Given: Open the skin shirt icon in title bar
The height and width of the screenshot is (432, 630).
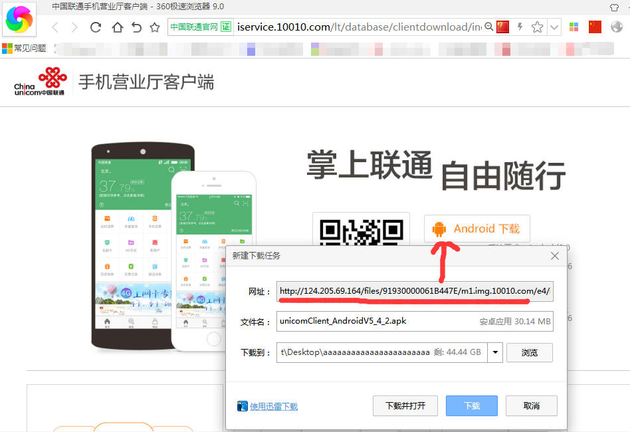Looking at the screenshot, I should point(614,7).
